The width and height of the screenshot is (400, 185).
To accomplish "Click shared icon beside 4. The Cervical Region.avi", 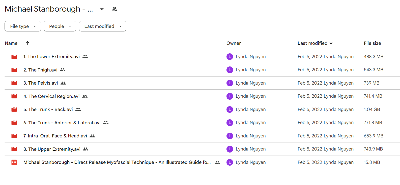I will tap(85, 96).
